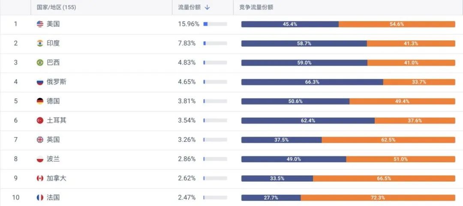Viewport: 463px width, 206px height.
Task: Click the 15.96% traffic share progress bar
Action: point(215,24)
